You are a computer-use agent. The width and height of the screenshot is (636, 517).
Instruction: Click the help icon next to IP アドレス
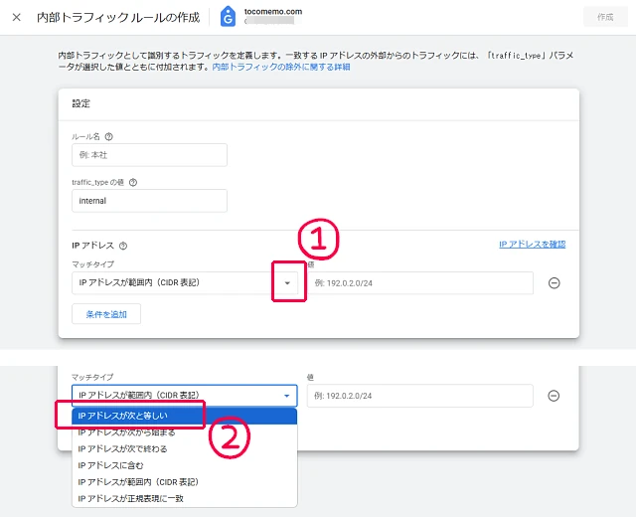click(123, 246)
